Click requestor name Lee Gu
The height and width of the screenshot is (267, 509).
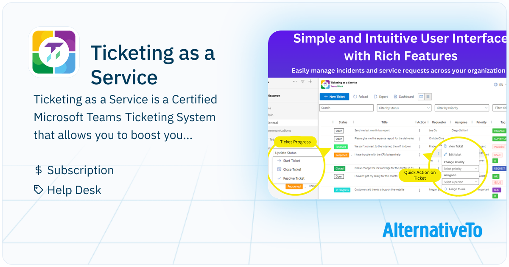(433, 131)
